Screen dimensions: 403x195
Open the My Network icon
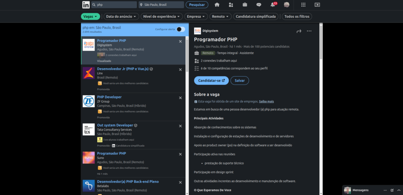pyautogui.click(x=231, y=5)
